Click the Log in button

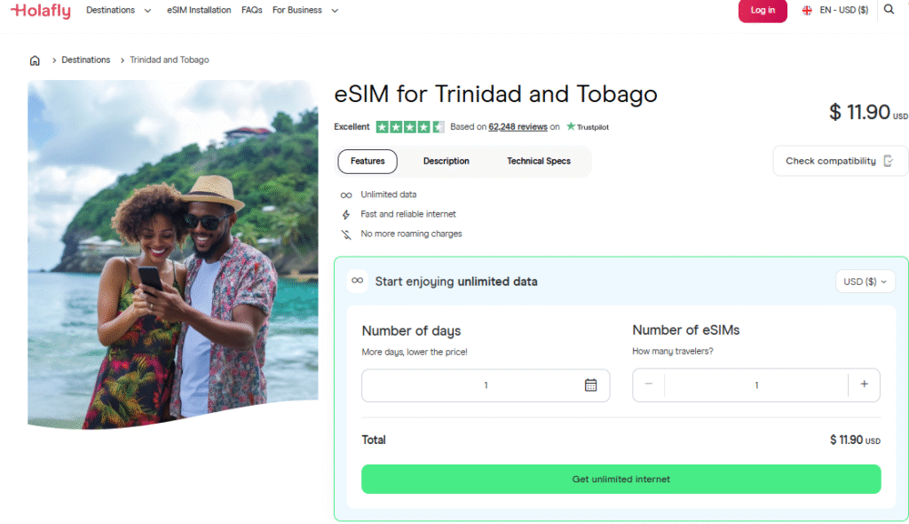click(x=763, y=12)
